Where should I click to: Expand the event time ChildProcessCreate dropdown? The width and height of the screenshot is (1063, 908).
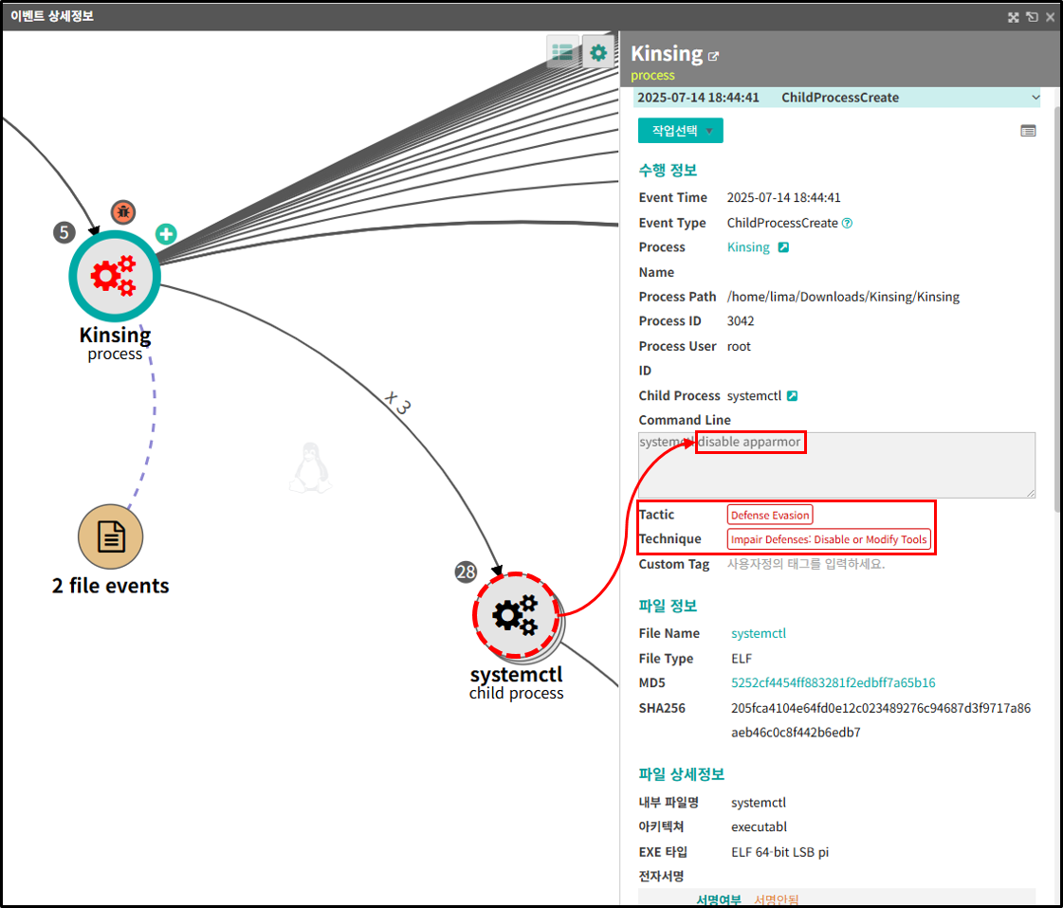[x=836, y=98]
